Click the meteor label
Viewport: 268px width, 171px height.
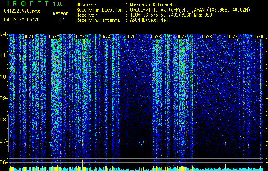[61, 13]
